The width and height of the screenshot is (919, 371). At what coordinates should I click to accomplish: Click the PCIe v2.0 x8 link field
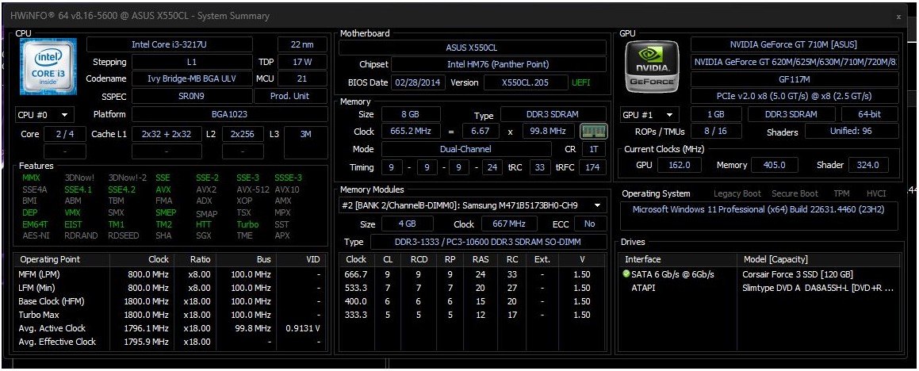[795, 96]
